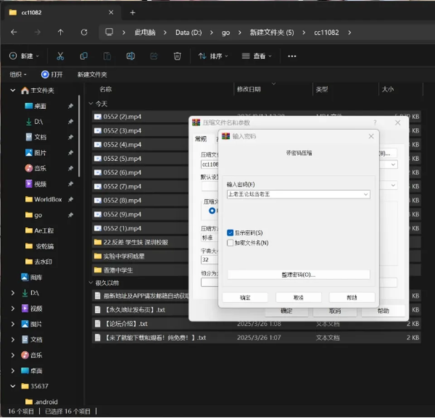Click the paste clipboard icon

(107, 56)
